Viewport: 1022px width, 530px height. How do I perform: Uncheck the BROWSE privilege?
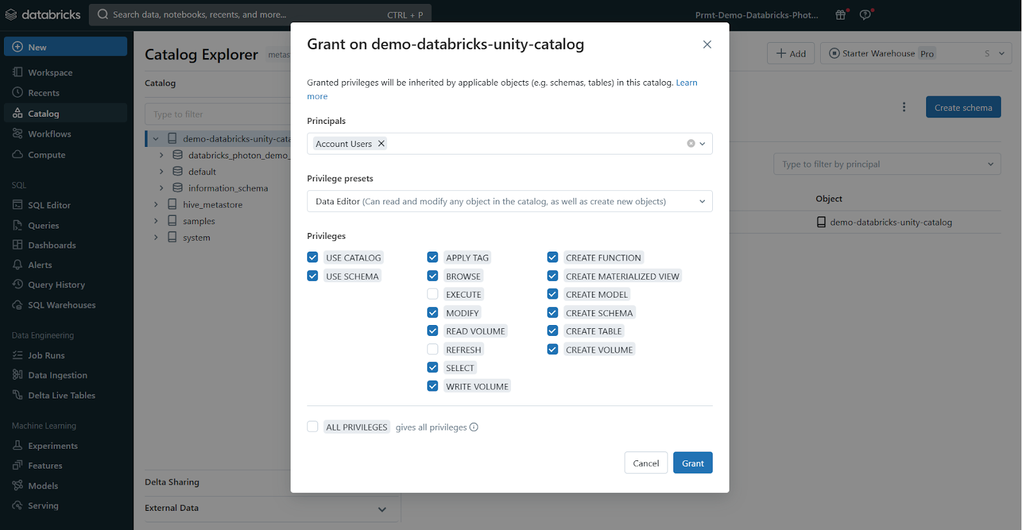[x=432, y=276]
